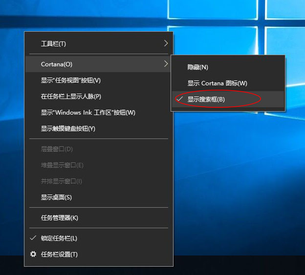Choose 显示桌面(S) in context menu
Screen dimensions: 305x275
click(x=99, y=197)
